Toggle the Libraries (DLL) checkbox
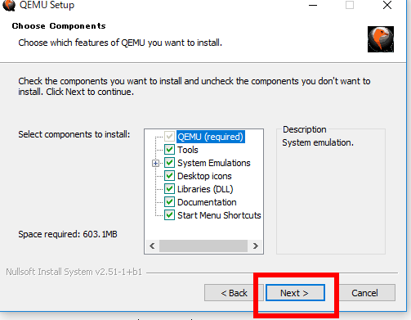411x320 pixels. pyautogui.click(x=169, y=189)
